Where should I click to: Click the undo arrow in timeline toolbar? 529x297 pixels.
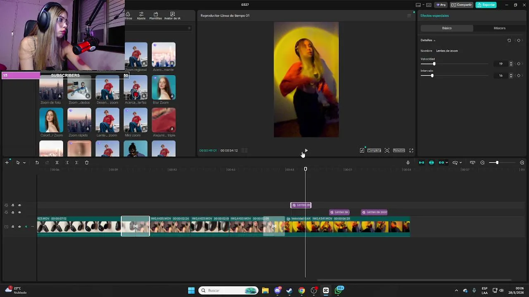pos(37,163)
